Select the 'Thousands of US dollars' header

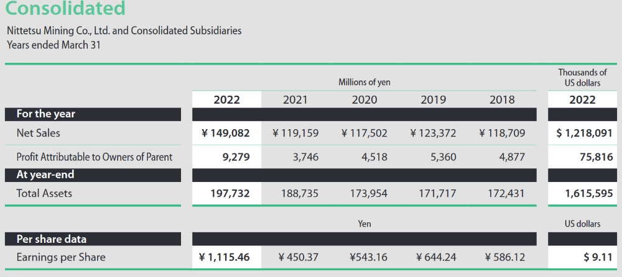click(x=582, y=78)
